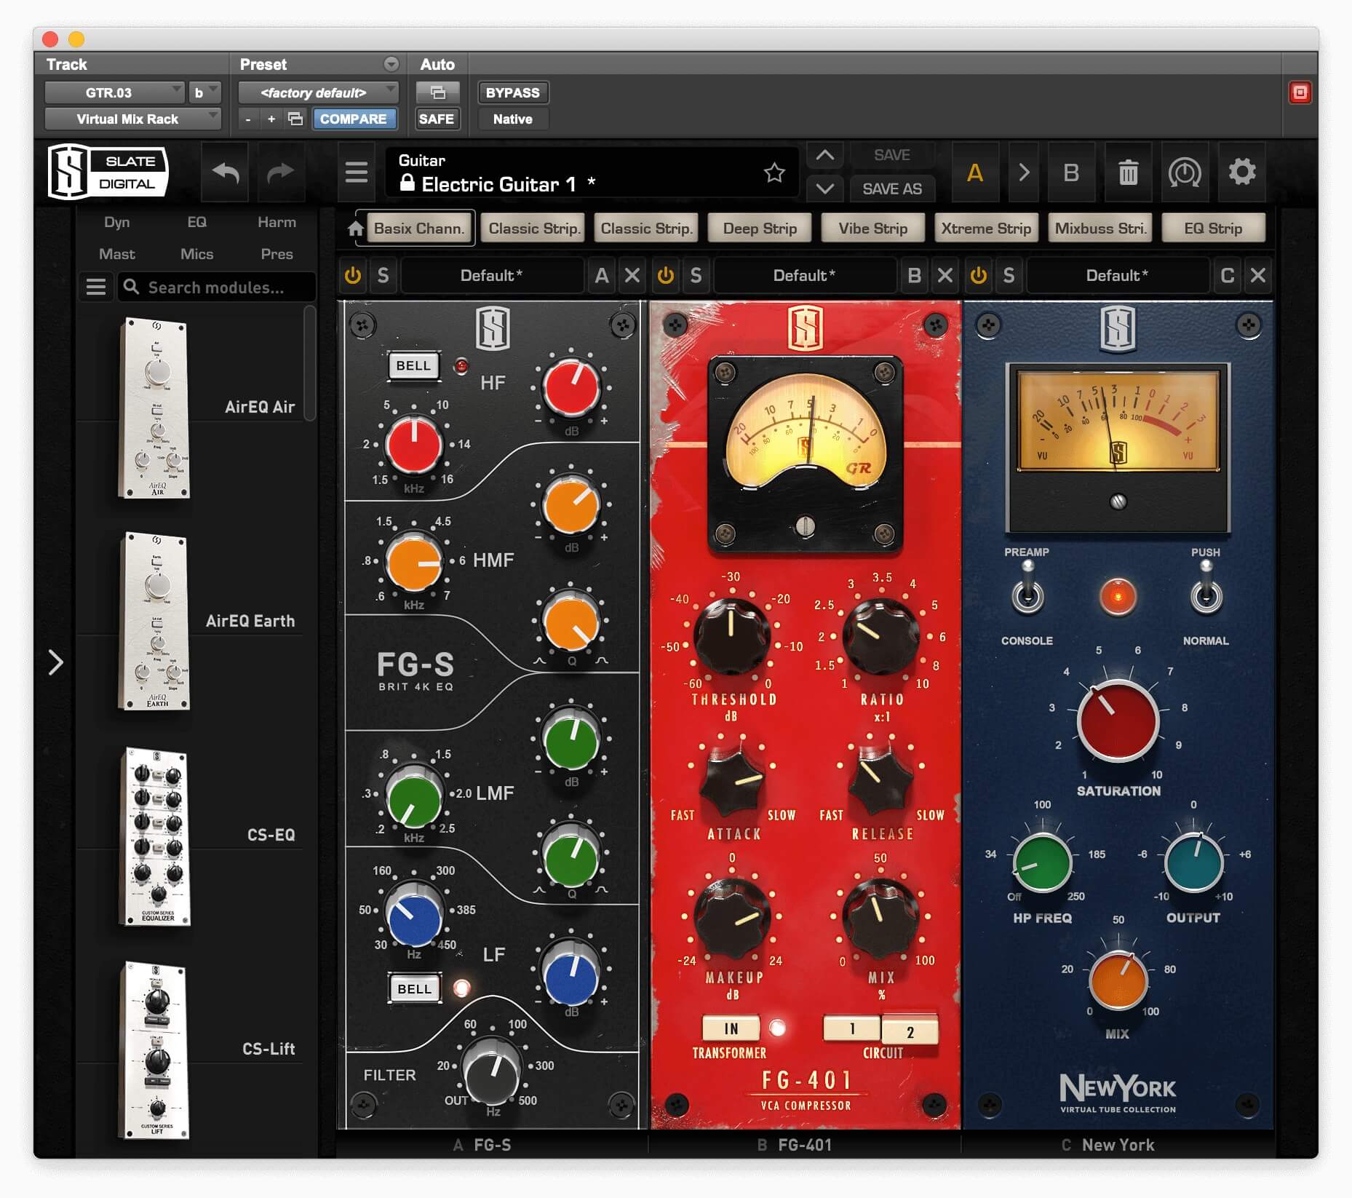The height and width of the screenshot is (1198, 1352).
Task: Expand the left sidebar chevron
Action: pos(55,662)
